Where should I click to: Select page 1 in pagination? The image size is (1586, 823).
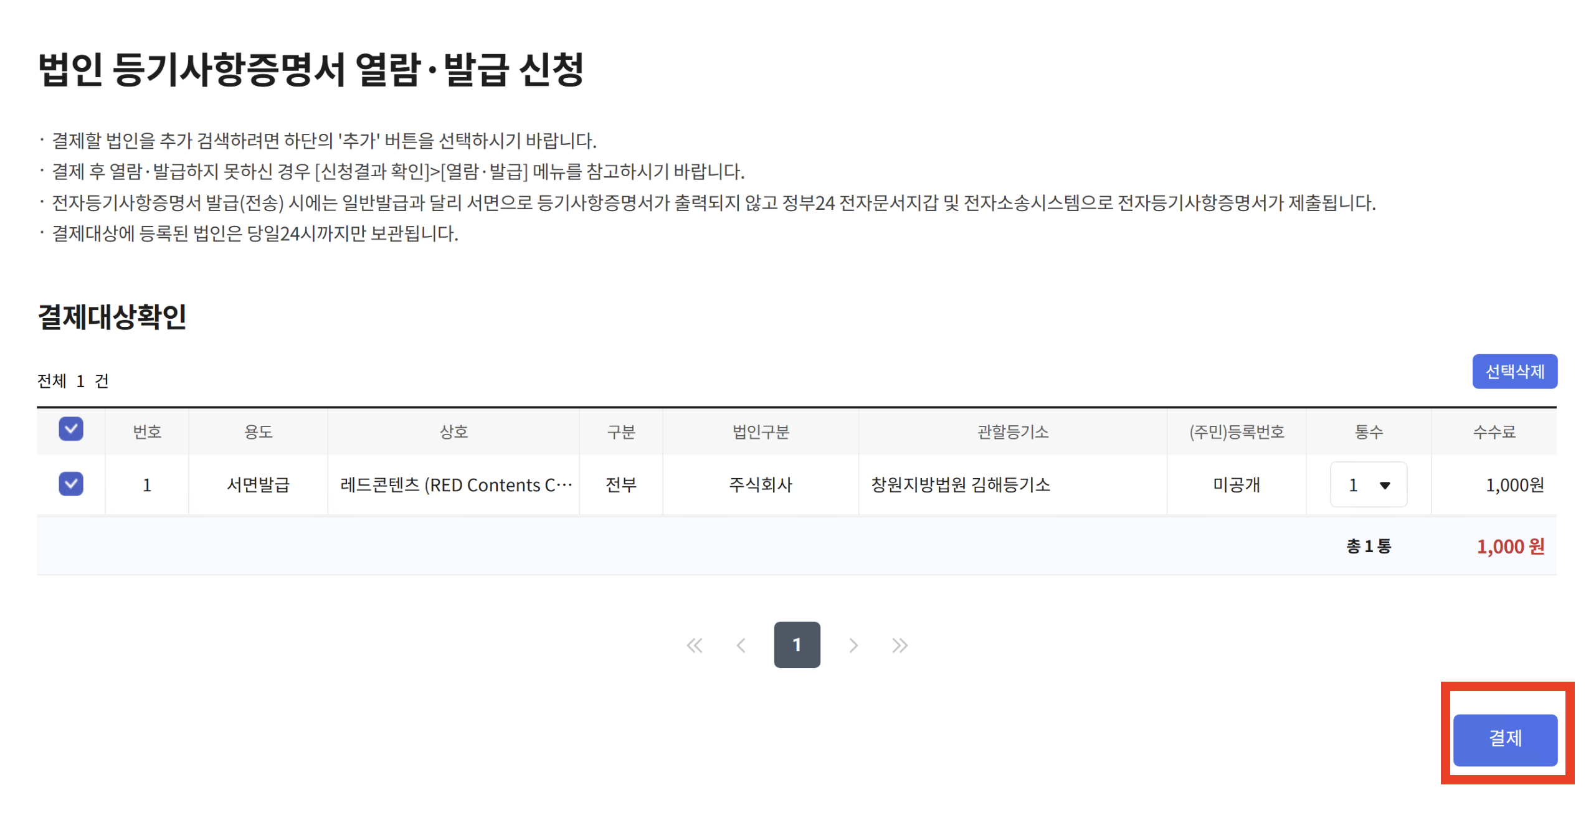pos(797,645)
